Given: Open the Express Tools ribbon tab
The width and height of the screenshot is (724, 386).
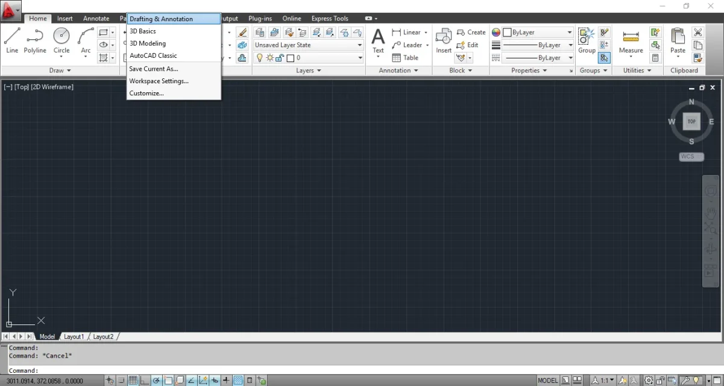Looking at the screenshot, I should pos(330,19).
